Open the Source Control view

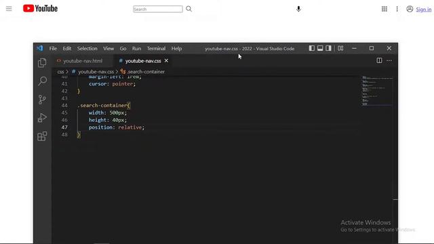click(42, 100)
